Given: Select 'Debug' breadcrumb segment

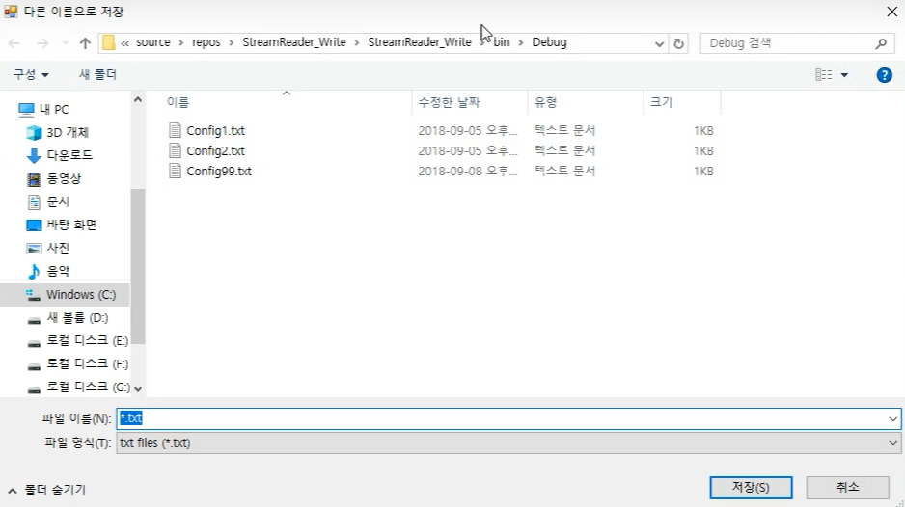Looking at the screenshot, I should 549,42.
